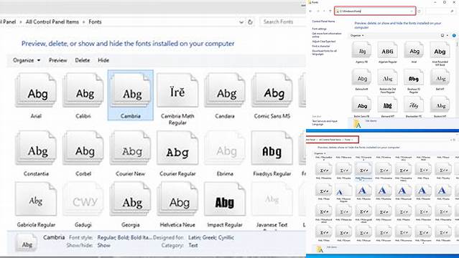The image size is (459, 258).
Task: Click the Preview toolbar button
Action: (x=57, y=60)
